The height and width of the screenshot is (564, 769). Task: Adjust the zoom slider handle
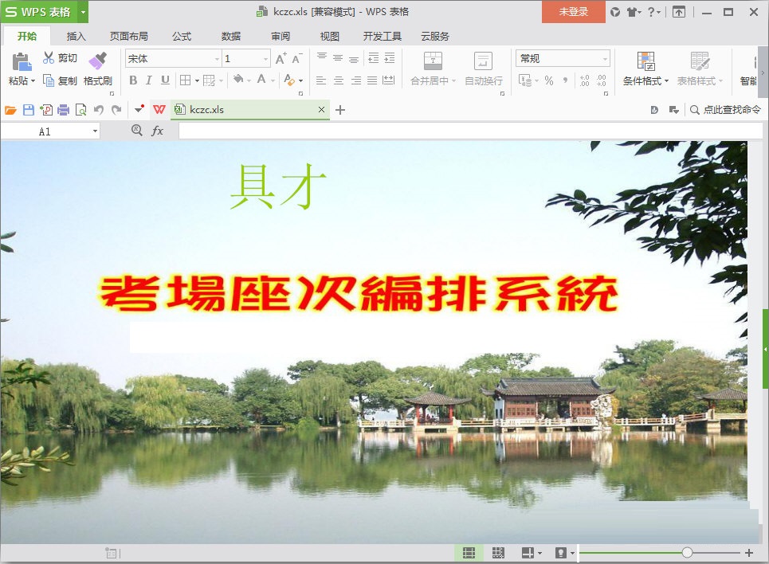(687, 553)
